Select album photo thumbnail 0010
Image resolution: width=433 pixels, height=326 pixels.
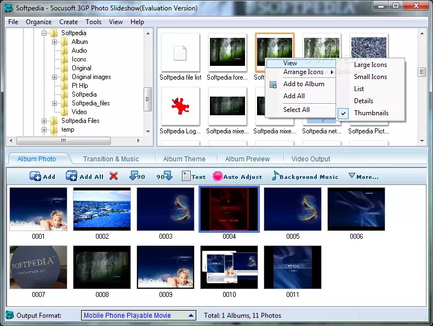point(229,267)
